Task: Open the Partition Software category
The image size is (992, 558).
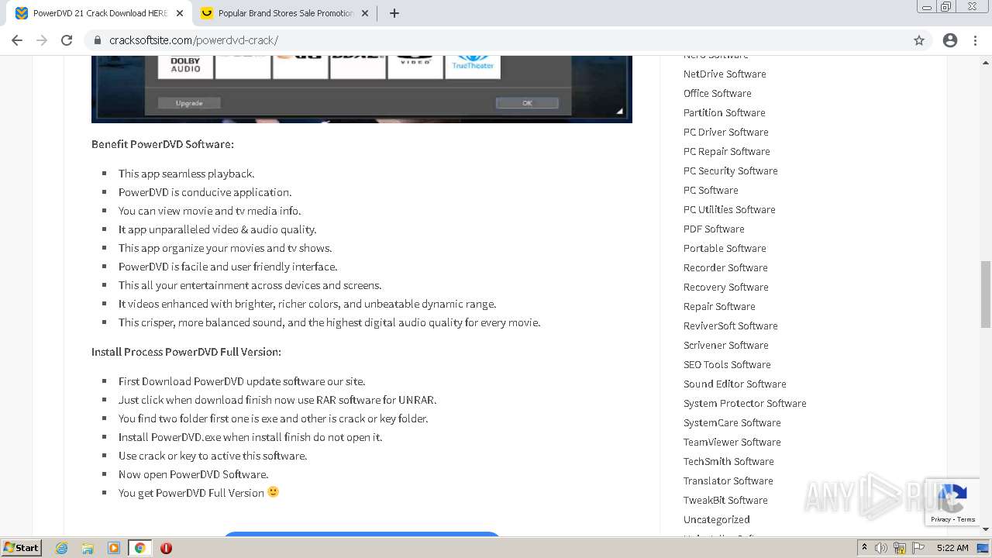Action: tap(725, 112)
